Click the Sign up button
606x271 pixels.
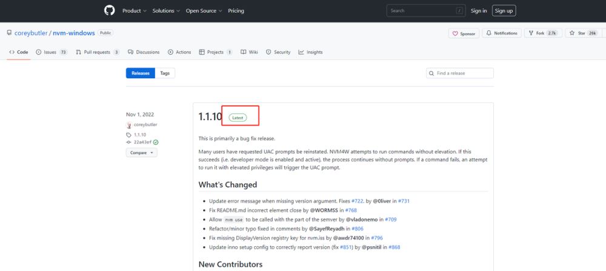(x=504, y=10)
